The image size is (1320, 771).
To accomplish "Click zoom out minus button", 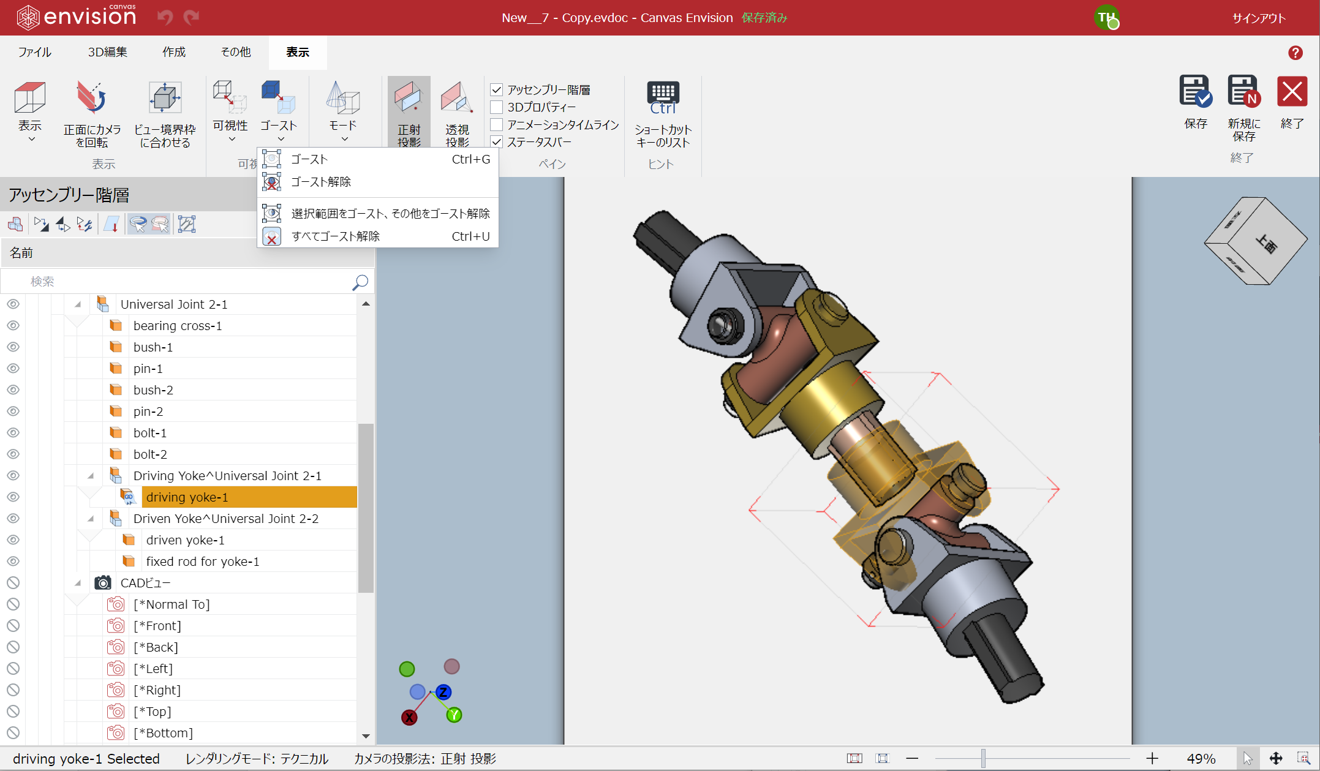I will (x=912, y=759).
